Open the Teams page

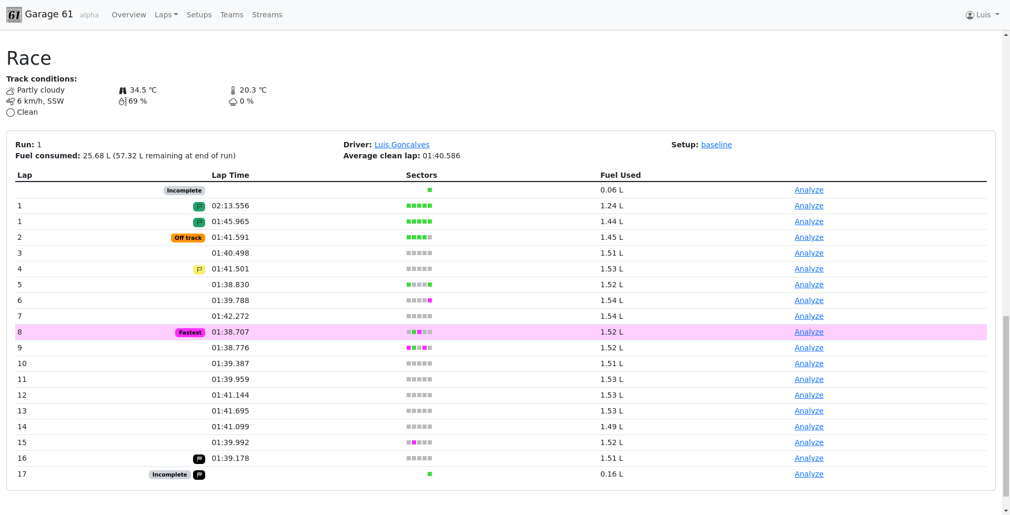pyautogui.click(x=231, y=15)
